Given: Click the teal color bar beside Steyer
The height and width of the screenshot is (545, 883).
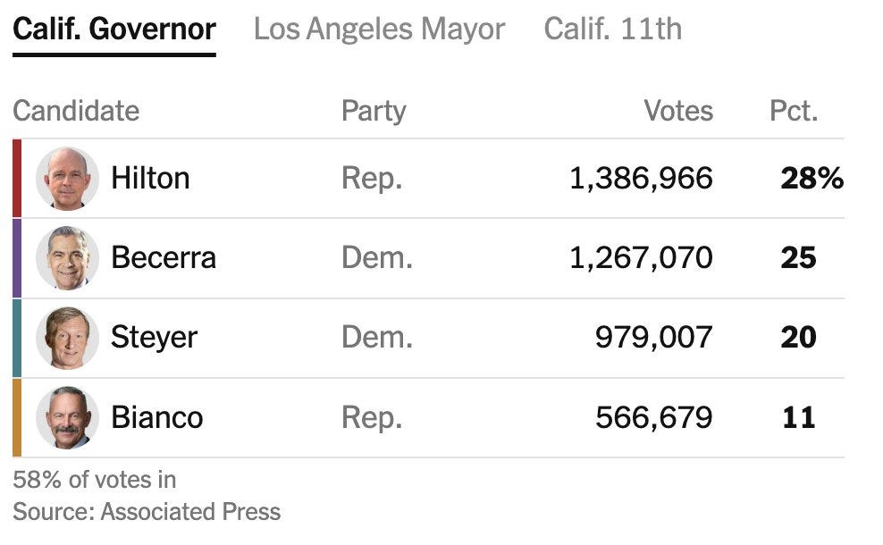Looking at the screenshot, I should [17, 338].
